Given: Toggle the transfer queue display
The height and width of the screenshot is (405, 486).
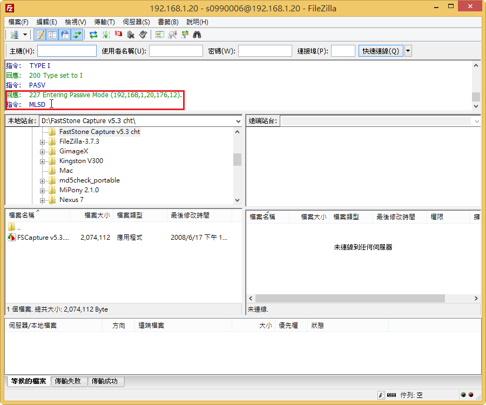Looking at the screenshot, I should pos(77,35).
